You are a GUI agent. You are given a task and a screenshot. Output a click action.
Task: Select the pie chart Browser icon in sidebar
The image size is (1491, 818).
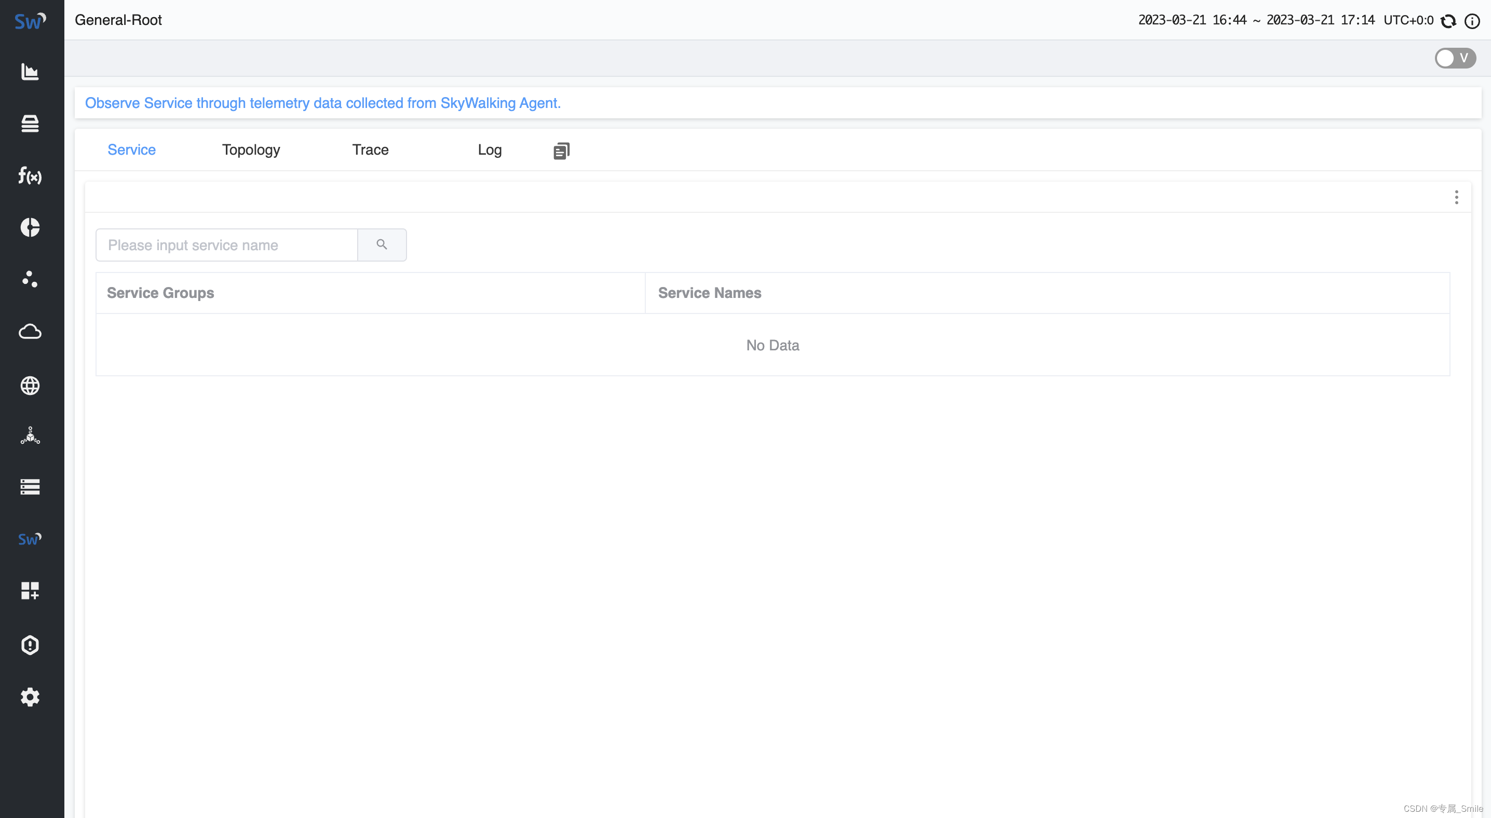click(x=30, y=227)
